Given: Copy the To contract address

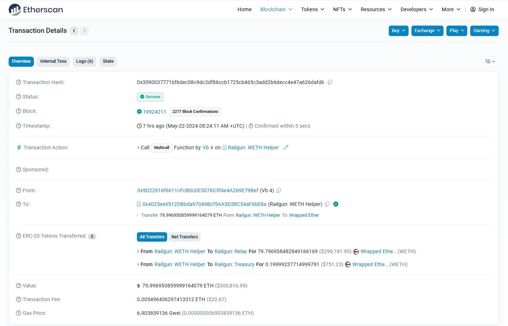Looking at the screenshot, I should (327, 204).
